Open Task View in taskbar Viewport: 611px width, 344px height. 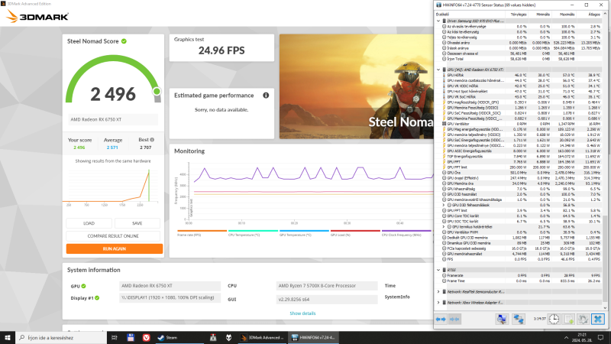(114, 338)
